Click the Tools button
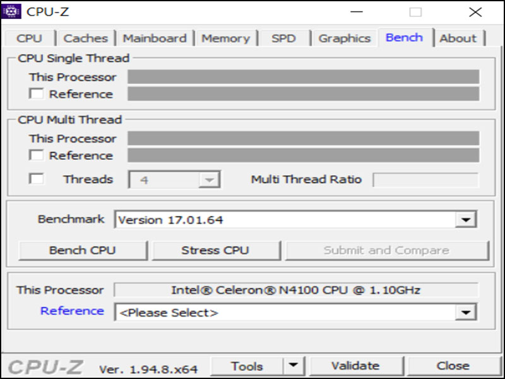This screenshot has height=379, width=505. (247, 366)
